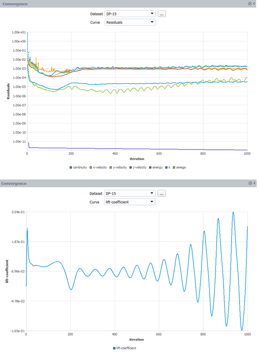
Task: Click the Convergence title above the lift-coefficient chart
Action: tap(14, 184)
